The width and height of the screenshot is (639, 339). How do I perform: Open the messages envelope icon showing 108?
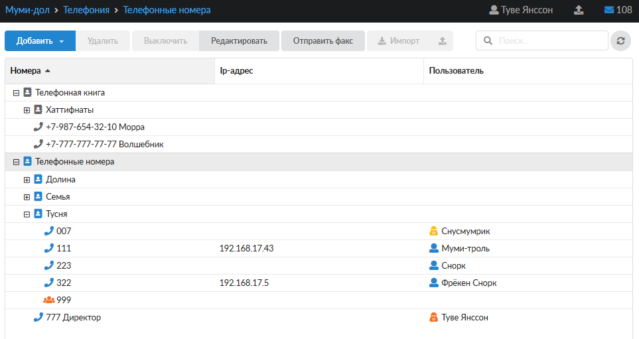(608, 10)
